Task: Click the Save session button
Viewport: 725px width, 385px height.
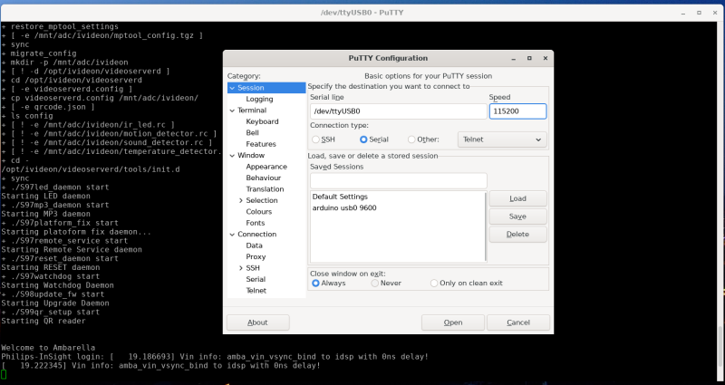Action: point(517,217)
